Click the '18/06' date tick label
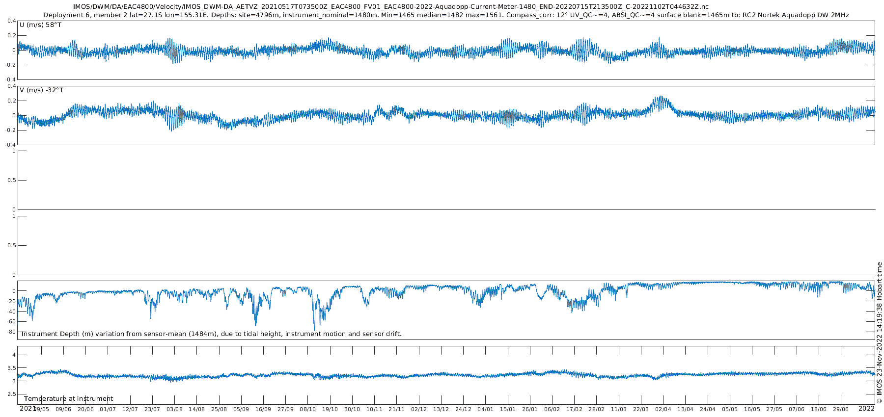The width and height of the screenshot is (884, 417). pos(819,409)
